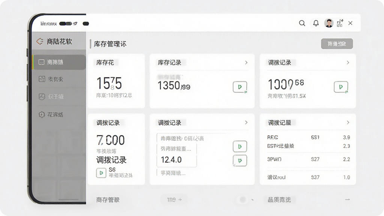Click the upper play icon above 12.4.0 row
Screen dimensions: 384x216
coord(240,147)
